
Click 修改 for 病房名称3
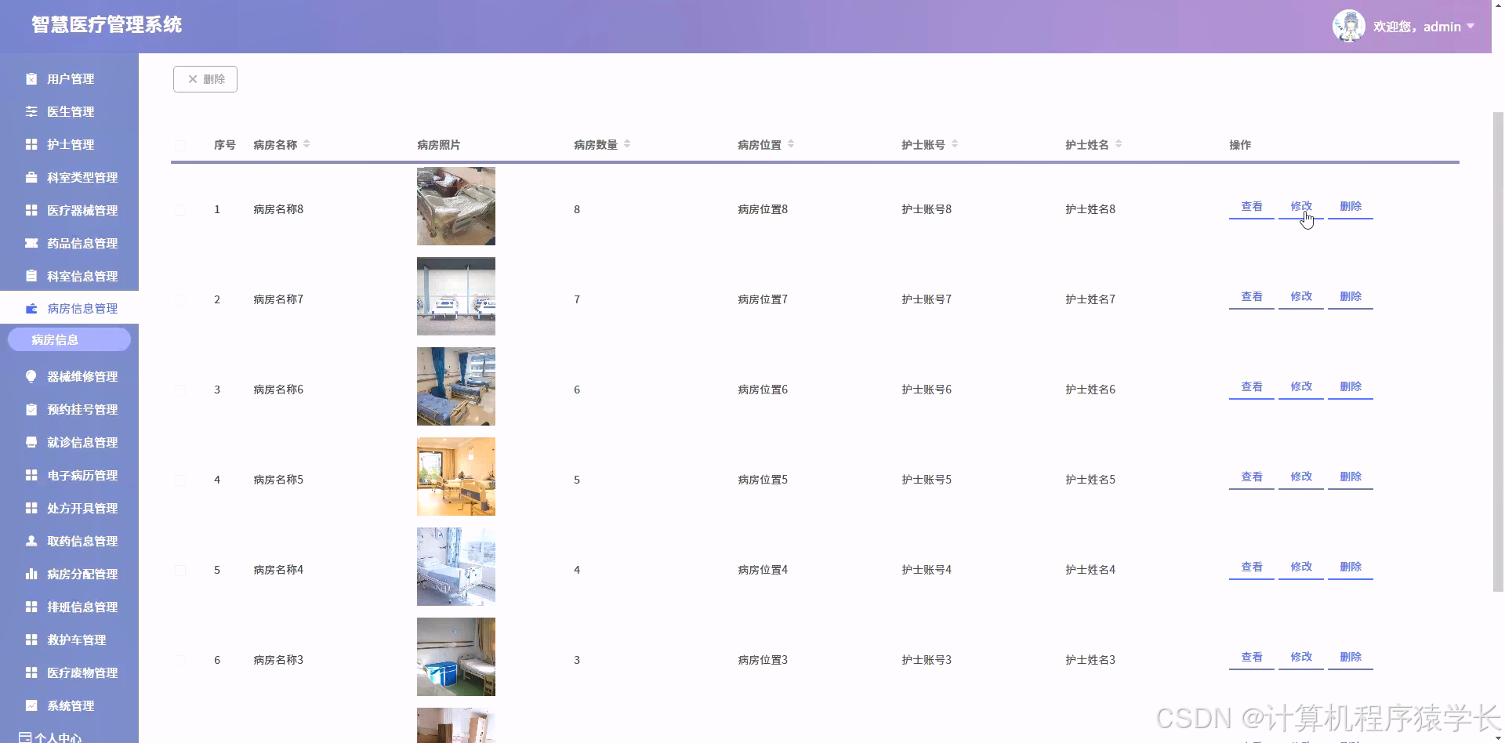[1301, 658]
